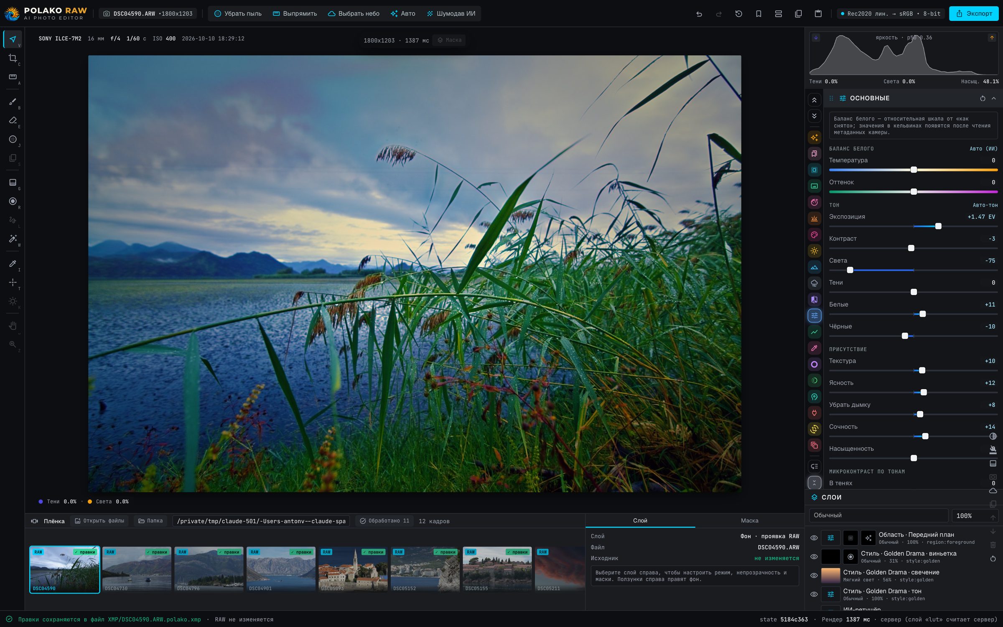Select the radial mask tool (R)
This screenshot has width=1003, height=627.
(x=13, y=201)
